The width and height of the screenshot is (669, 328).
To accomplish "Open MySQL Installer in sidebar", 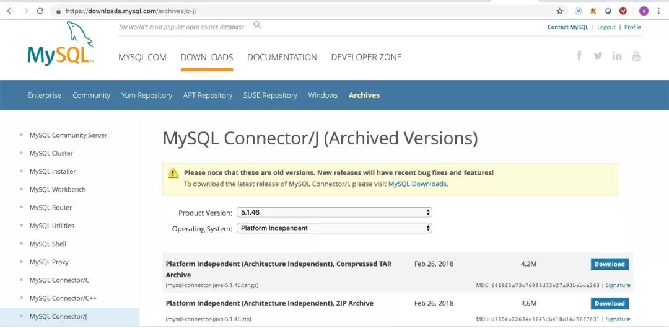I will [x=53, y=171].
